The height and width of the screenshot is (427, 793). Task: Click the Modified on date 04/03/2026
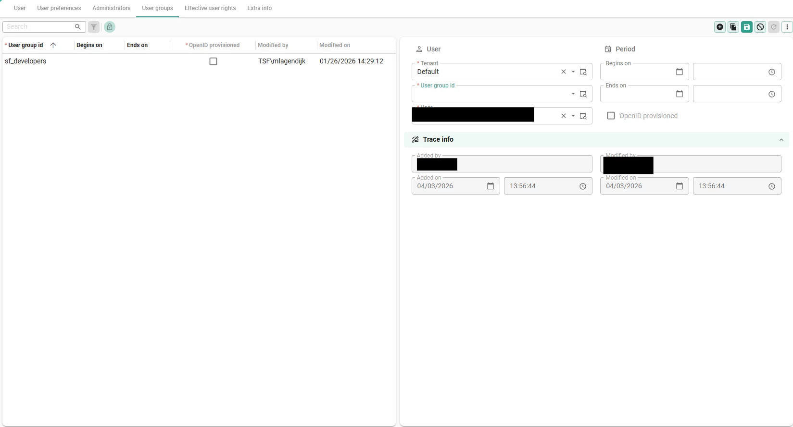click(624, 186)
